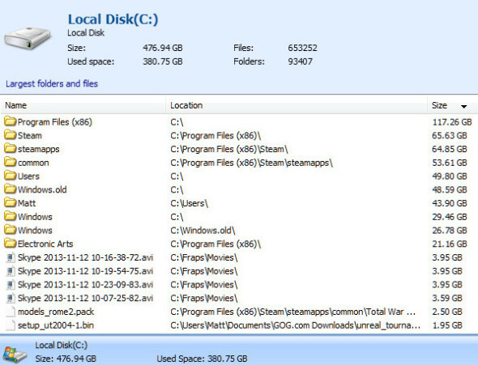478x365 pixels.
Task: Select the steamapps folder name
Action: (38, 149)
